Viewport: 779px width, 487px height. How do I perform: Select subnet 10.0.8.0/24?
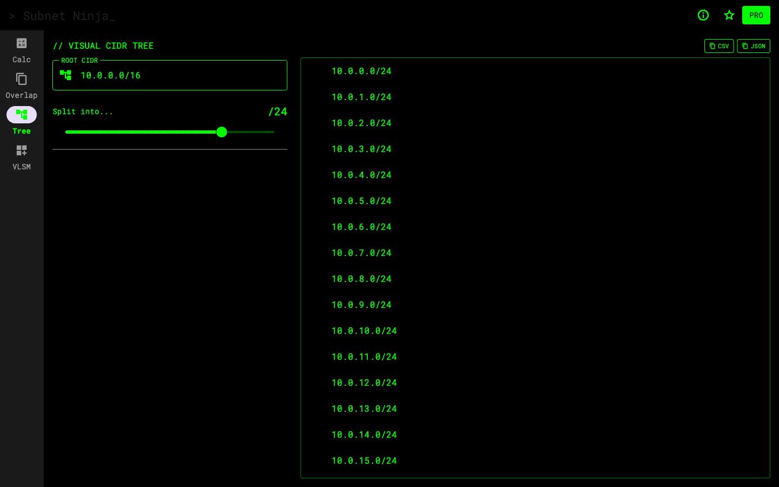pos(361,279)
